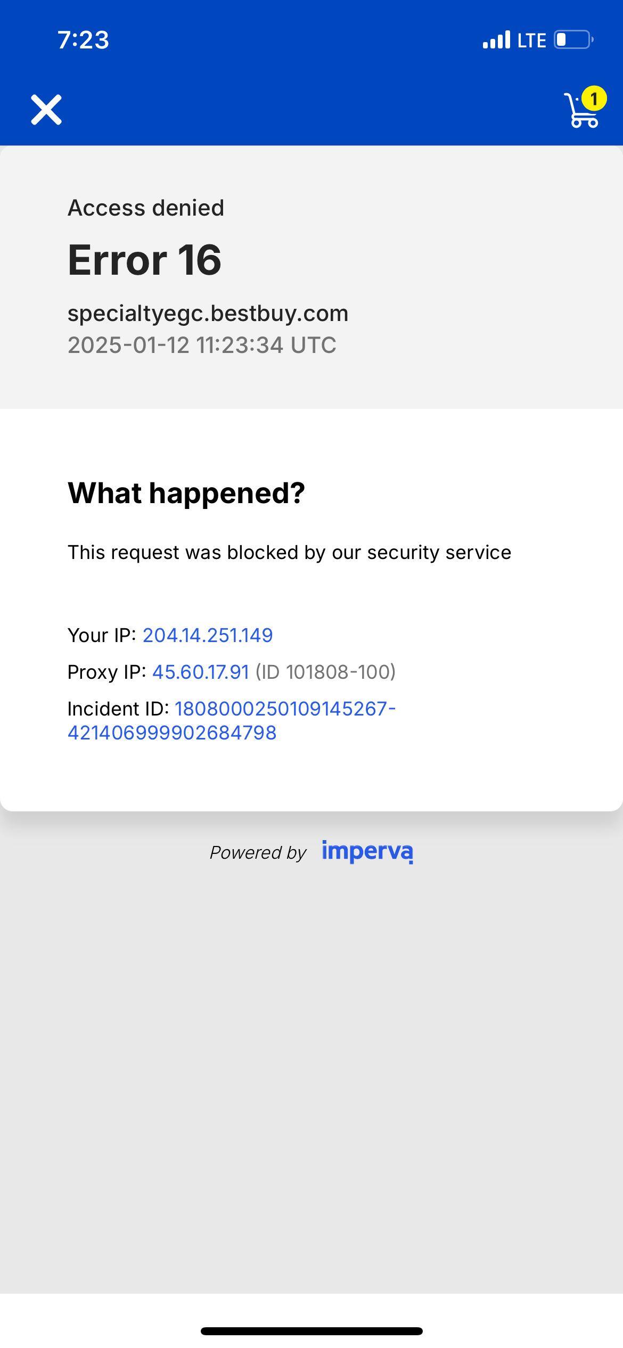Tap the home indicator bar

pos(311,1331)
